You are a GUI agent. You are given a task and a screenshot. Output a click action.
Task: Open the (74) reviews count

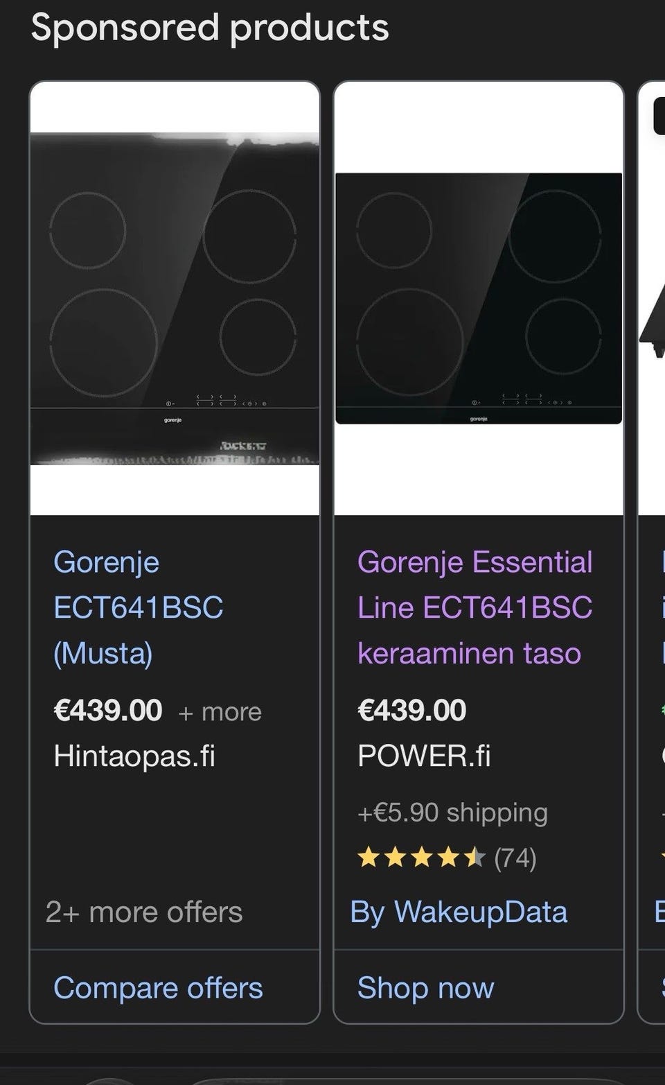click(515, 858)
